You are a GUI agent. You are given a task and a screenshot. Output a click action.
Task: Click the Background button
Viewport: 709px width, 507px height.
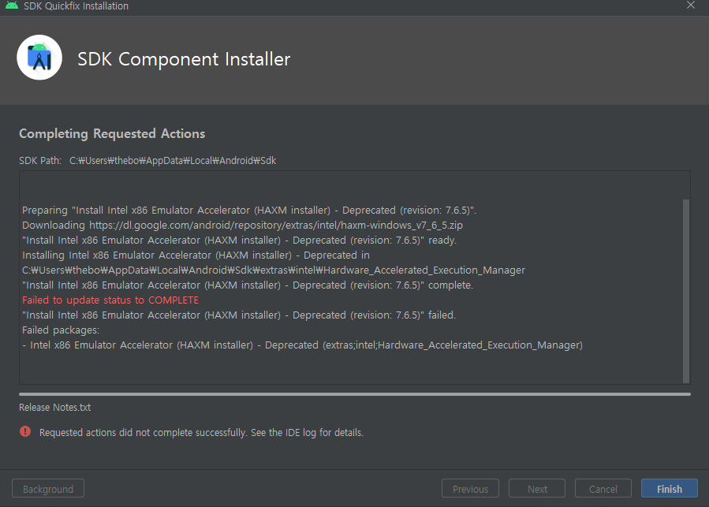(x=48, y=488)
